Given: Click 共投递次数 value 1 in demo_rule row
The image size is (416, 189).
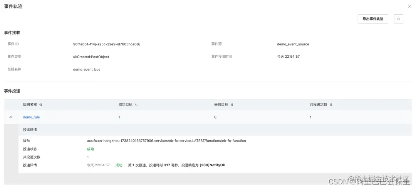Looking at the screenshot, I should 311,117.
